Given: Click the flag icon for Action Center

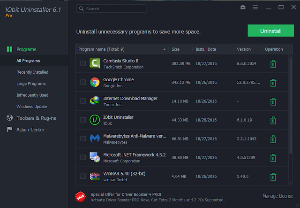Looking at the screenshot, I should pyautogui.click(x=9, y=130).
